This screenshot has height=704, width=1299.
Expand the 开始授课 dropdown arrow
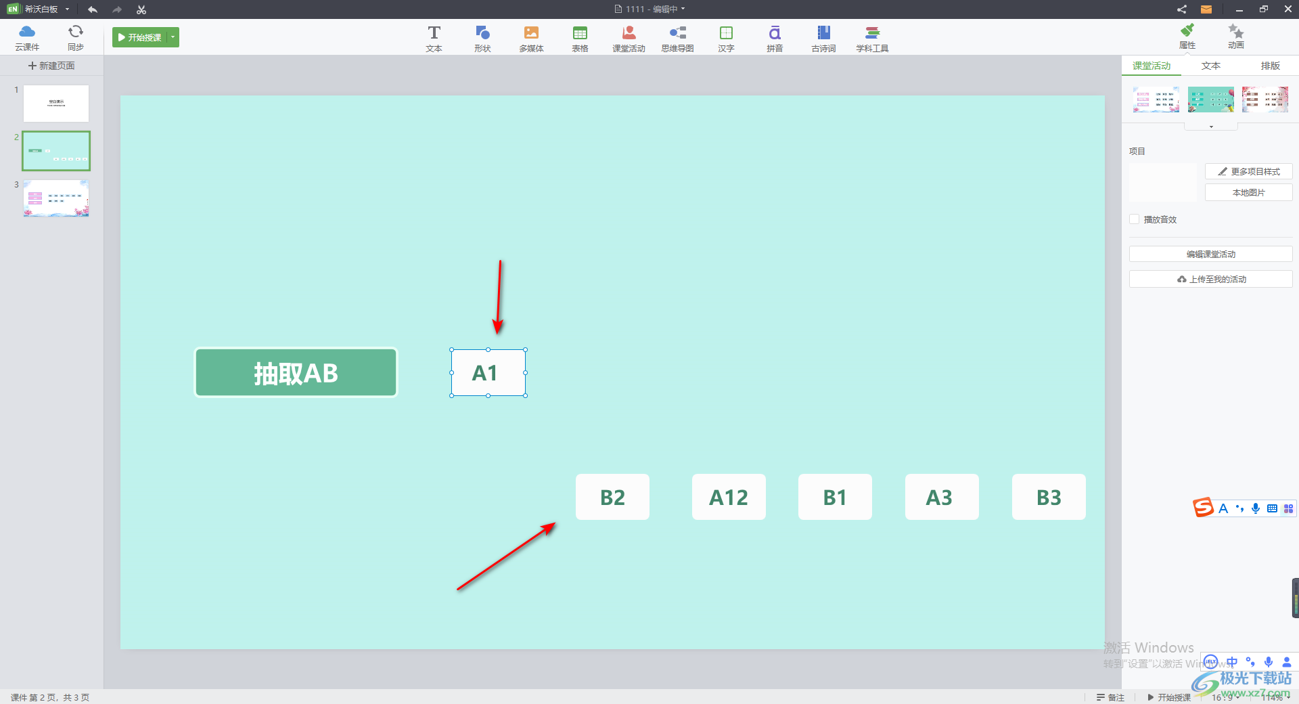point(173,37)
